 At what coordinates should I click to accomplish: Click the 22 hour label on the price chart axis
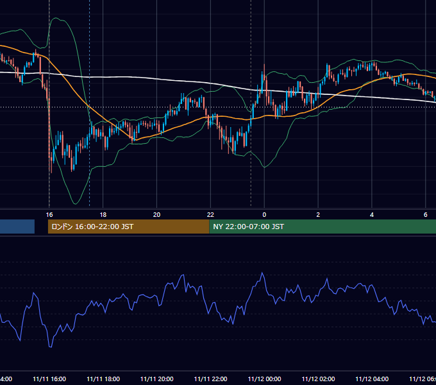[210, 215]
